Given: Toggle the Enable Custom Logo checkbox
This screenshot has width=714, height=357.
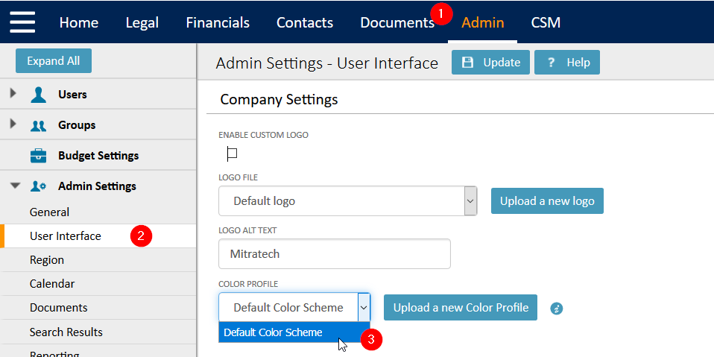Looking at the screenshot, I should pyautogui.click(x=233, y=154).
